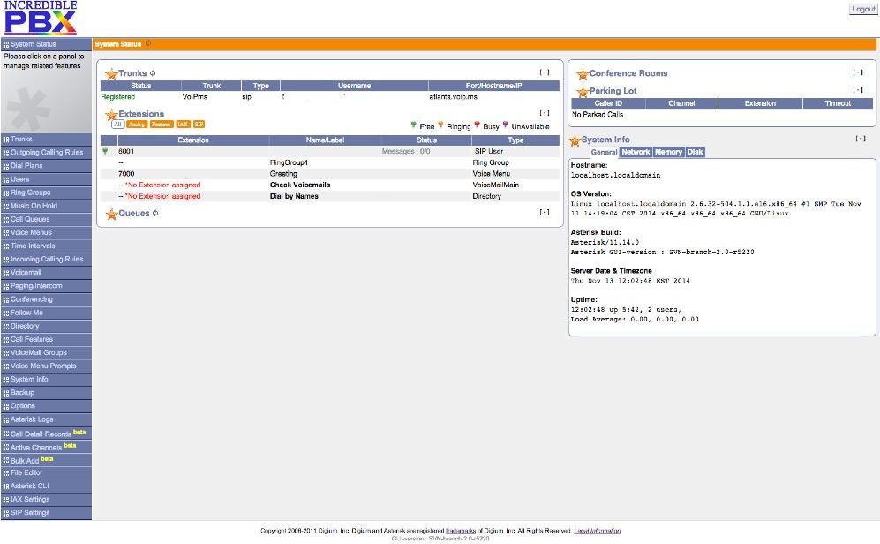
Task: Click the star icon beside Extensions panel
Action: 111,115
